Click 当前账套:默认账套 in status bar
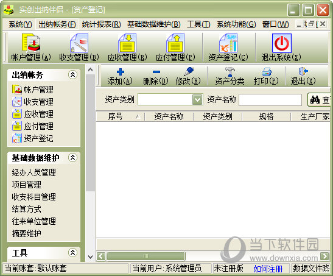333x276 pixels. [36, 268]
